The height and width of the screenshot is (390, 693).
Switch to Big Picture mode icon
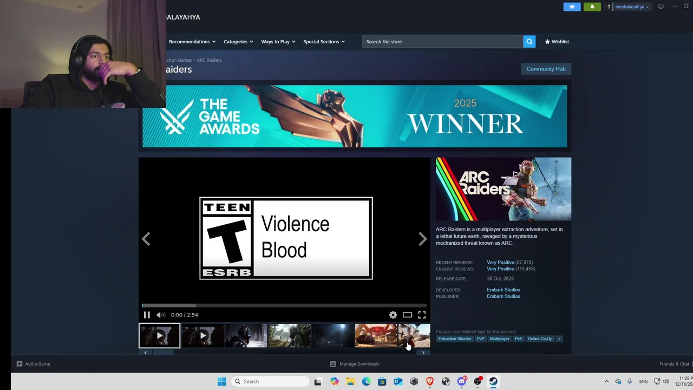tap(661, 6)
